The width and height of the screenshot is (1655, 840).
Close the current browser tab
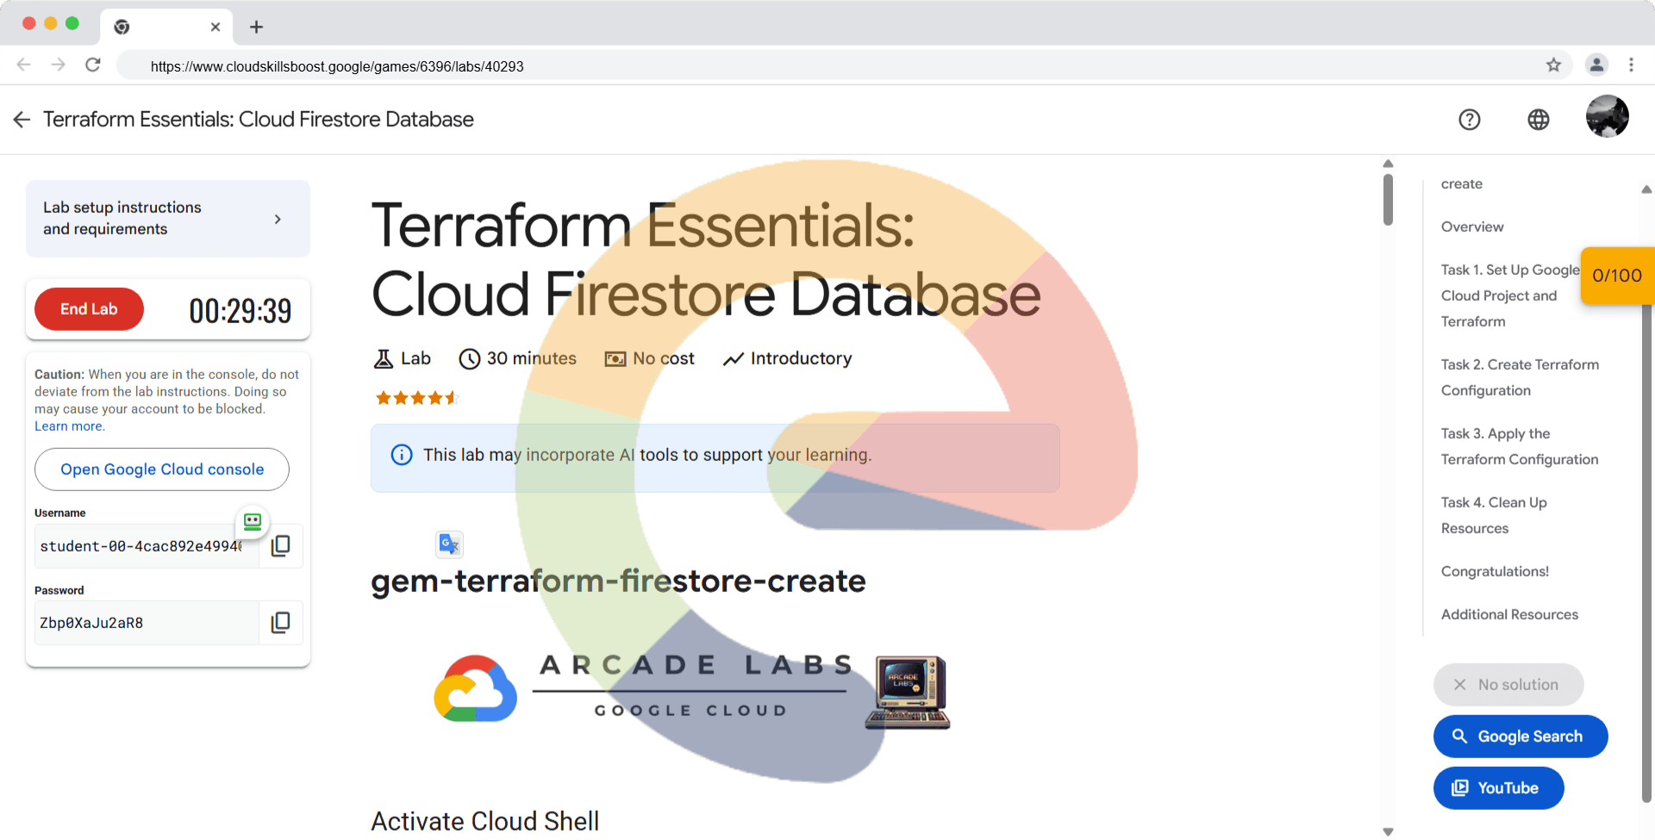(x=215, y=27)
